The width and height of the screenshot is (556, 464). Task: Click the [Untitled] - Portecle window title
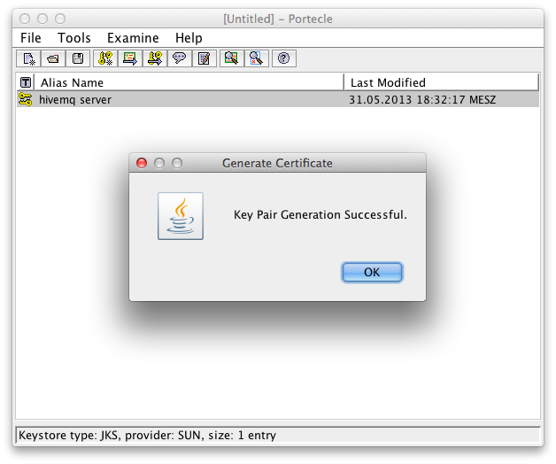(278, 19)
